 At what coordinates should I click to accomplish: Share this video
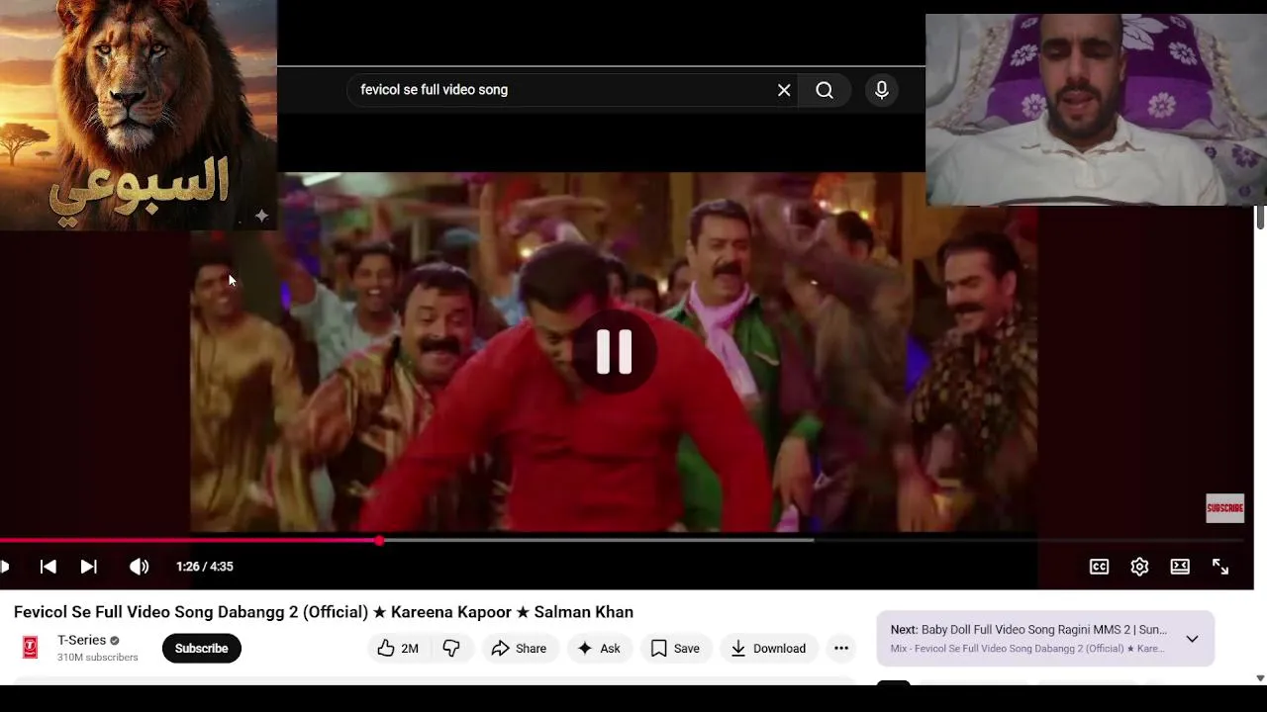tap(519, 649)
